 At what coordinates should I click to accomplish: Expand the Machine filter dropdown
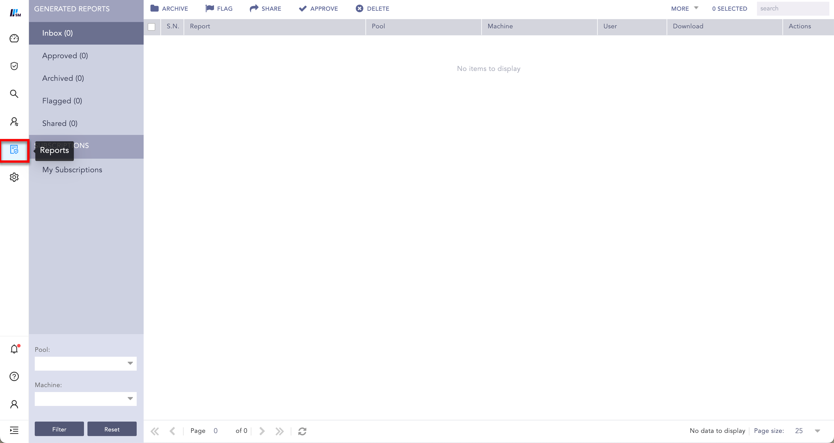[x=130, y=399]
